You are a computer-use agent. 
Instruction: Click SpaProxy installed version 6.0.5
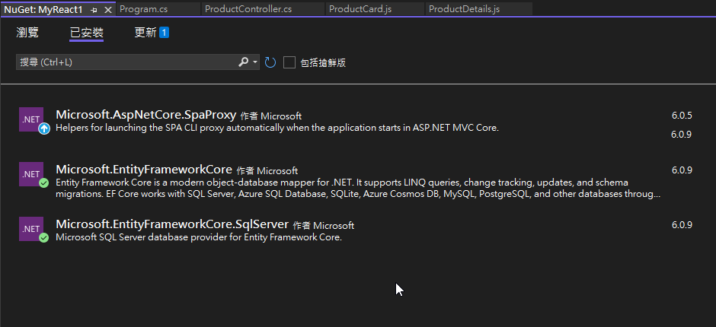coord(682,116)
